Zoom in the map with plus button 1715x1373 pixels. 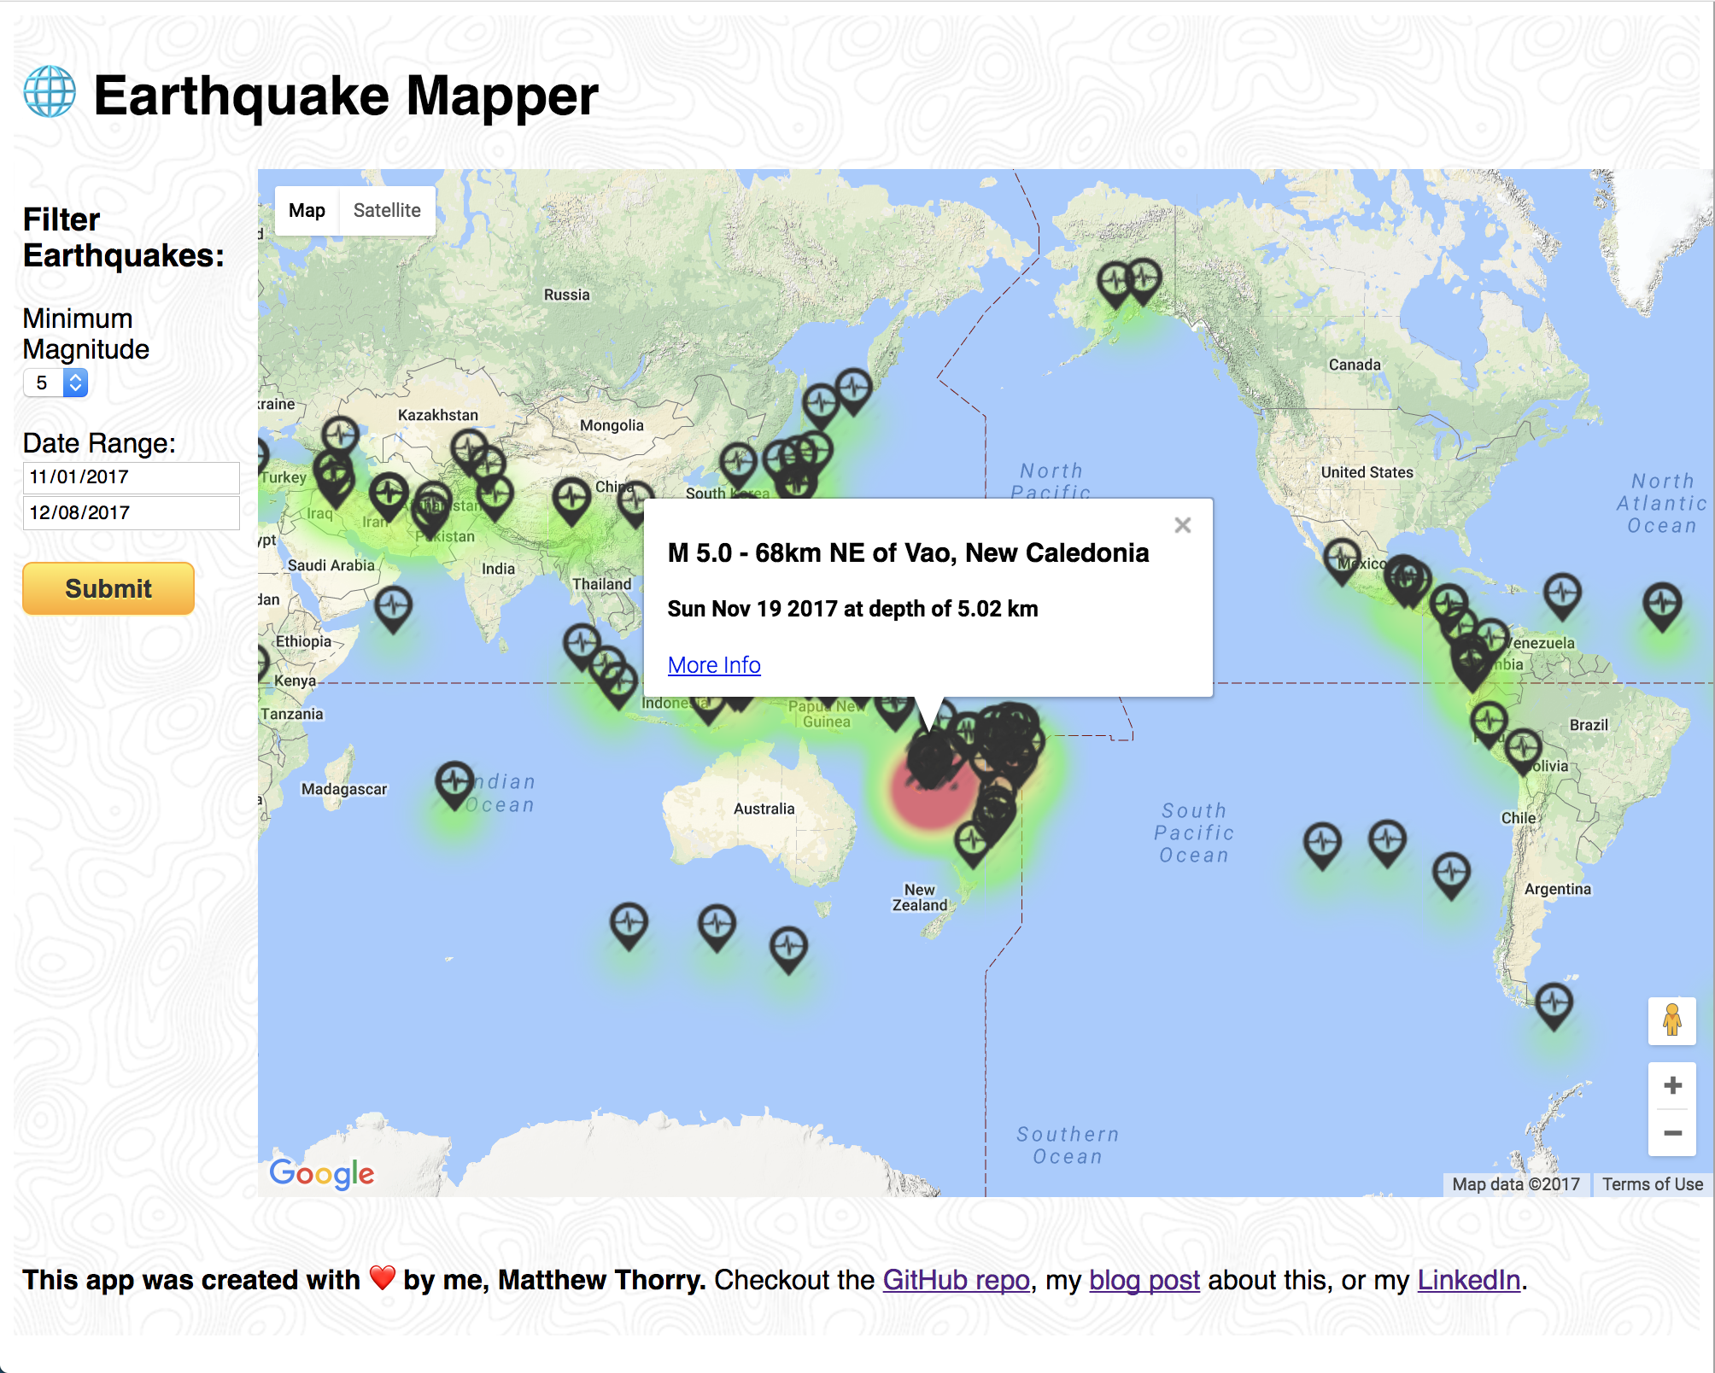[1672, 1085]
